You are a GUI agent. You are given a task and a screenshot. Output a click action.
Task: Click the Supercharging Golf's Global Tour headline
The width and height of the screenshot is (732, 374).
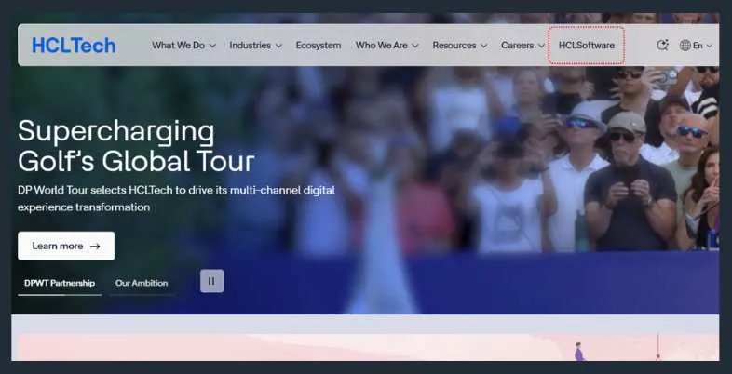(136, 145)
